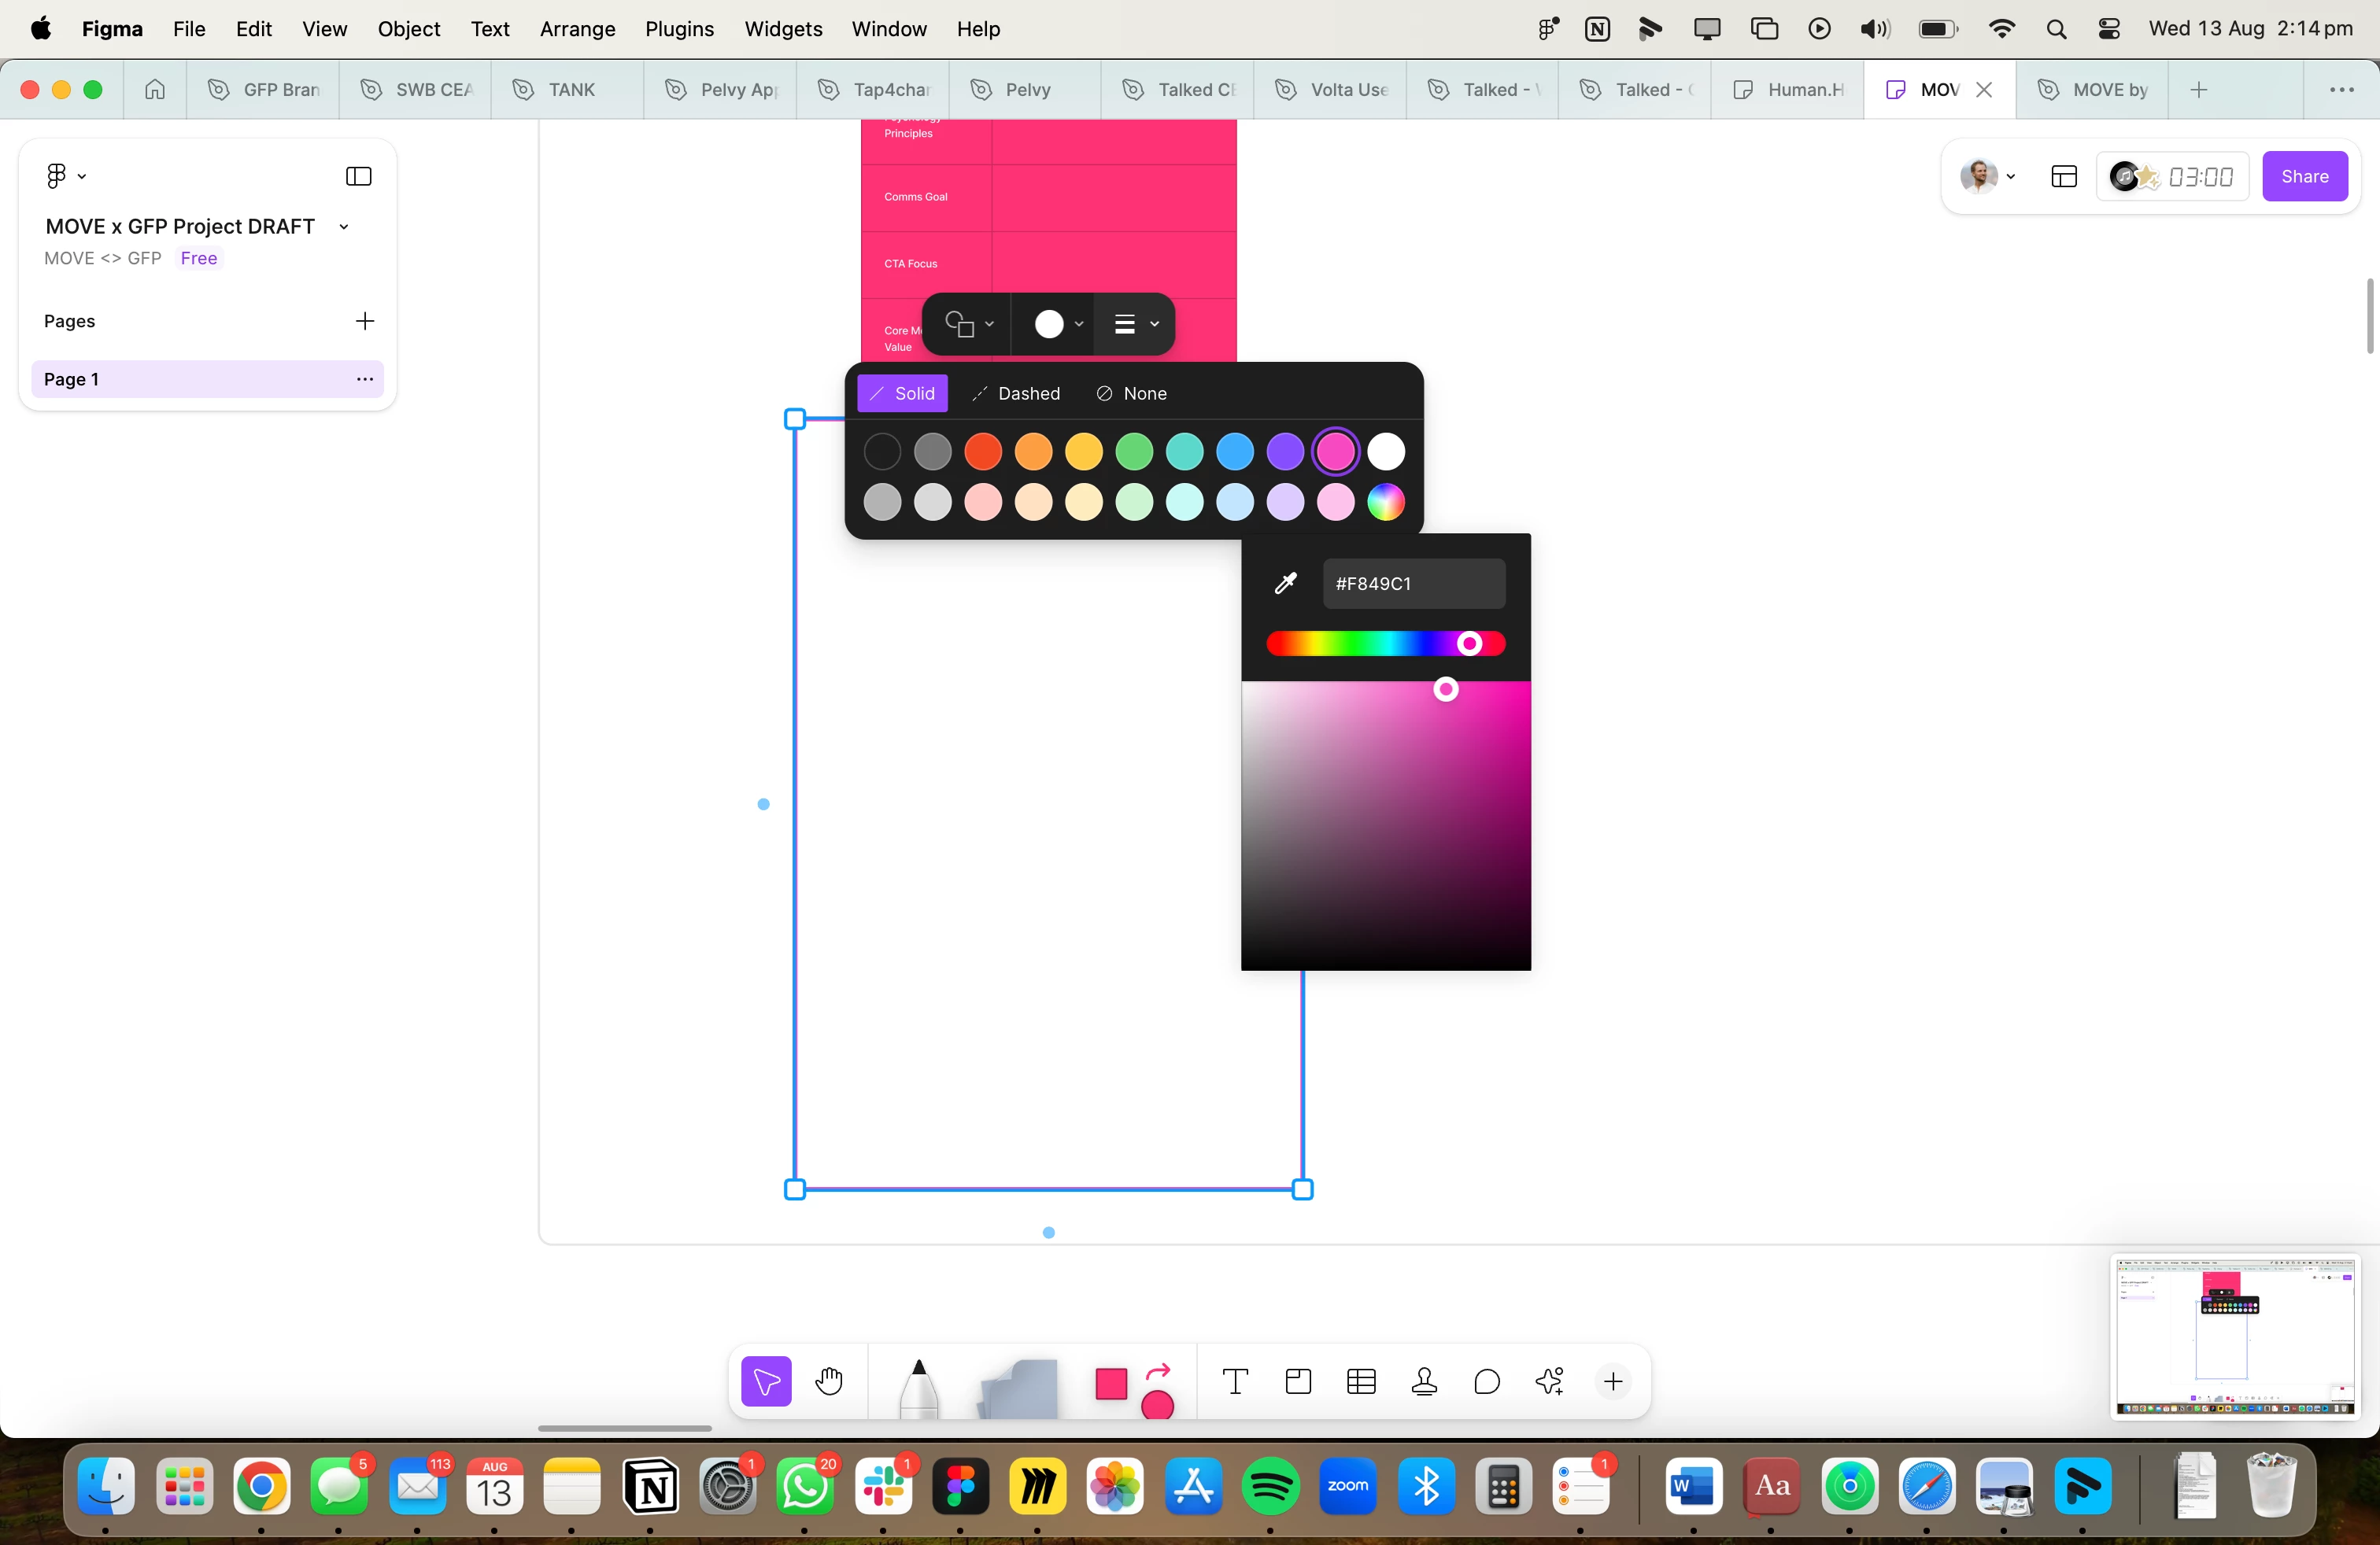This screenshot has height=1545, width=2380.
Task: Click the hex color input field
Action: pos(1414,583)
